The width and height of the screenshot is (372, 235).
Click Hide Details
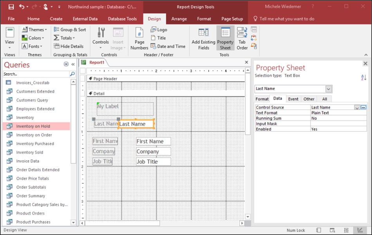tap(69, 46)
